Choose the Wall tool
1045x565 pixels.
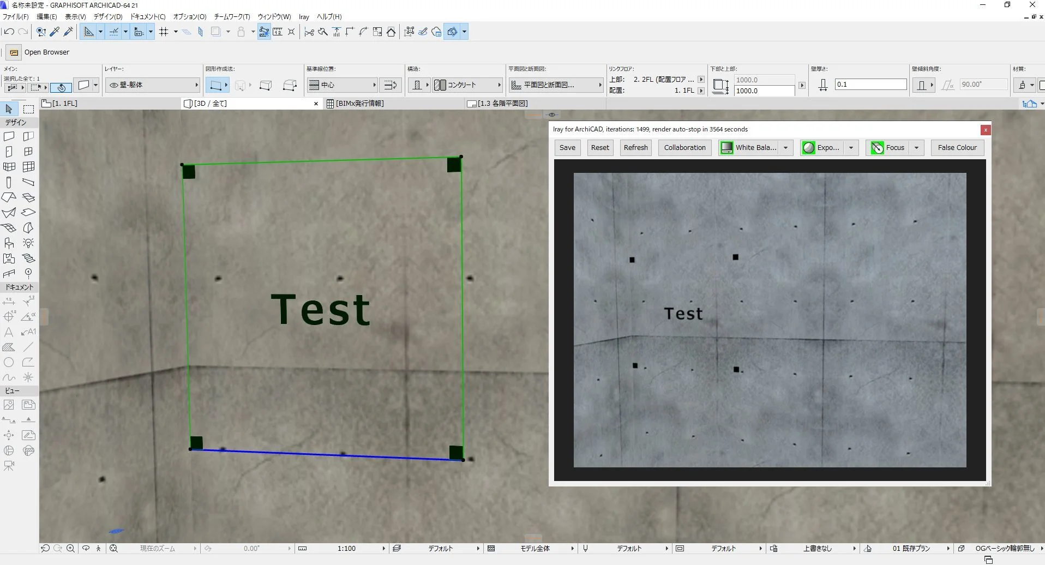[9, 136]
